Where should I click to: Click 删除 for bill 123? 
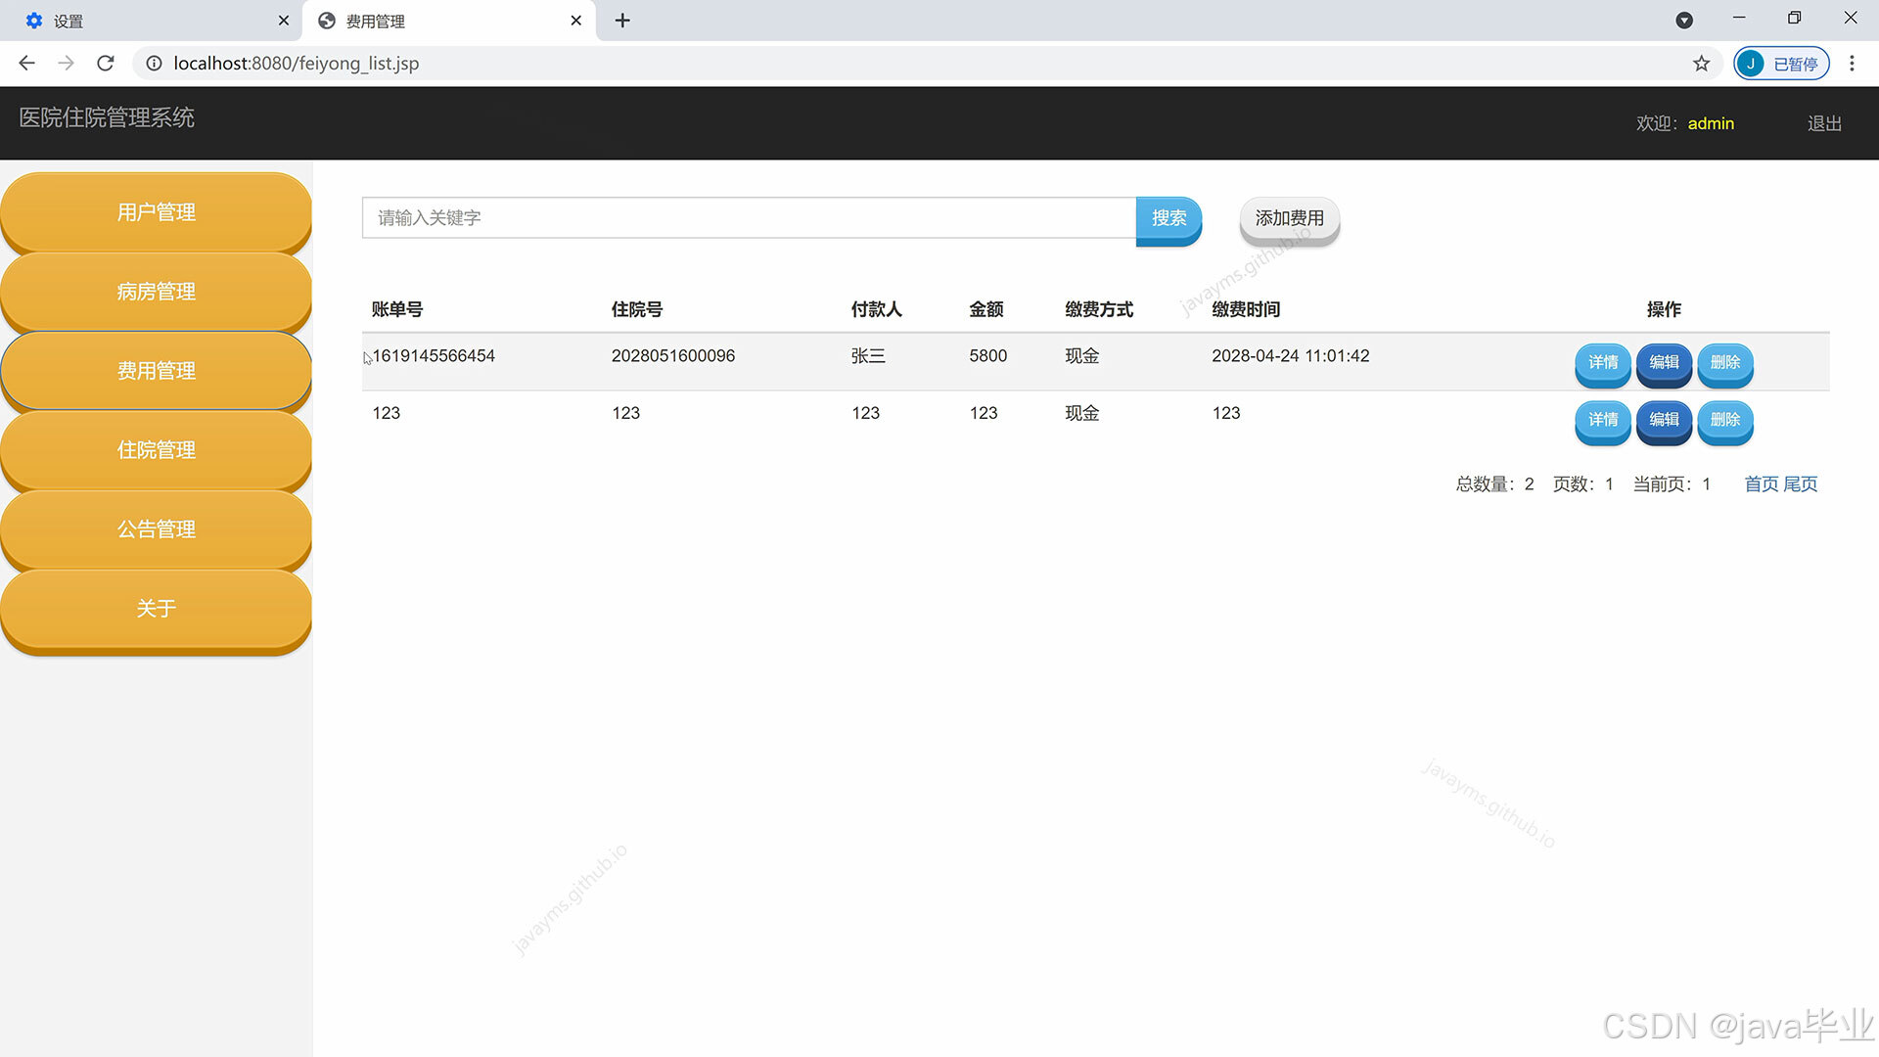coord(1724,421)
